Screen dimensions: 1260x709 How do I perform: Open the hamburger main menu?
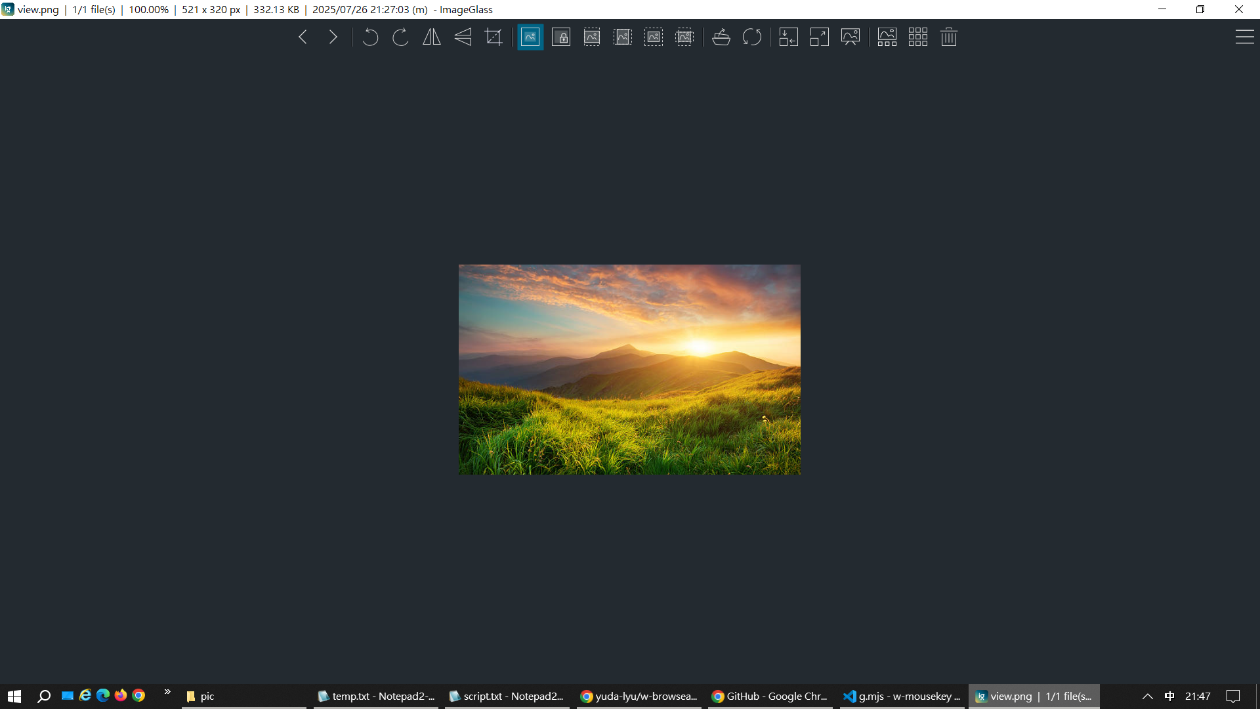tap(1244, 37)
